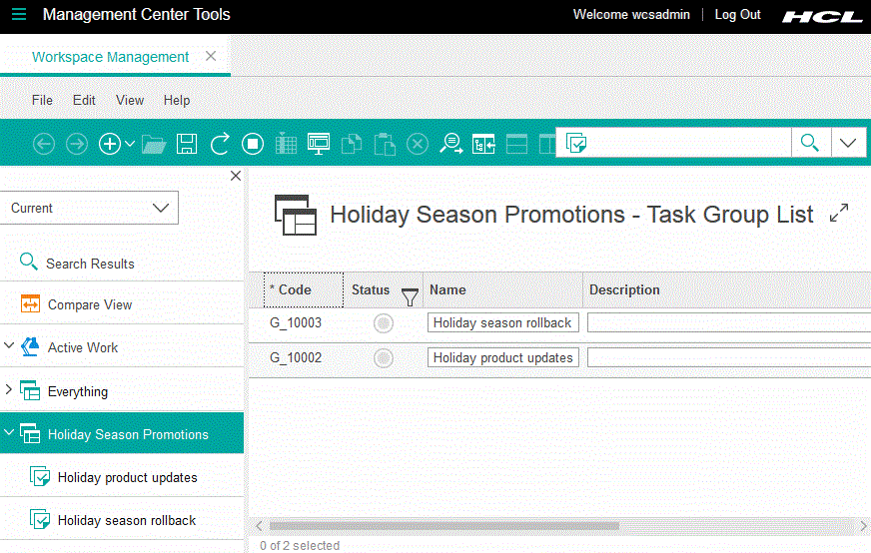The width and height of the screenshot is (871, 553).
Task: Click the Save disk icon
Action: [x=187, y=144]
